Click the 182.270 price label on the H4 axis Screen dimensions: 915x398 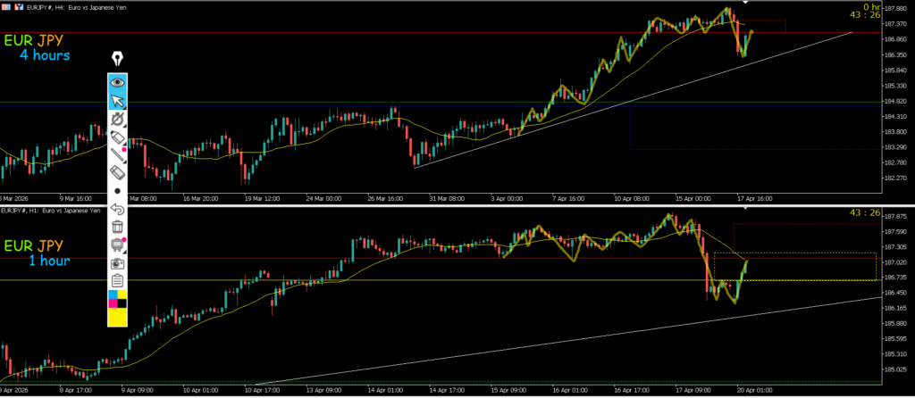point(895,178)
